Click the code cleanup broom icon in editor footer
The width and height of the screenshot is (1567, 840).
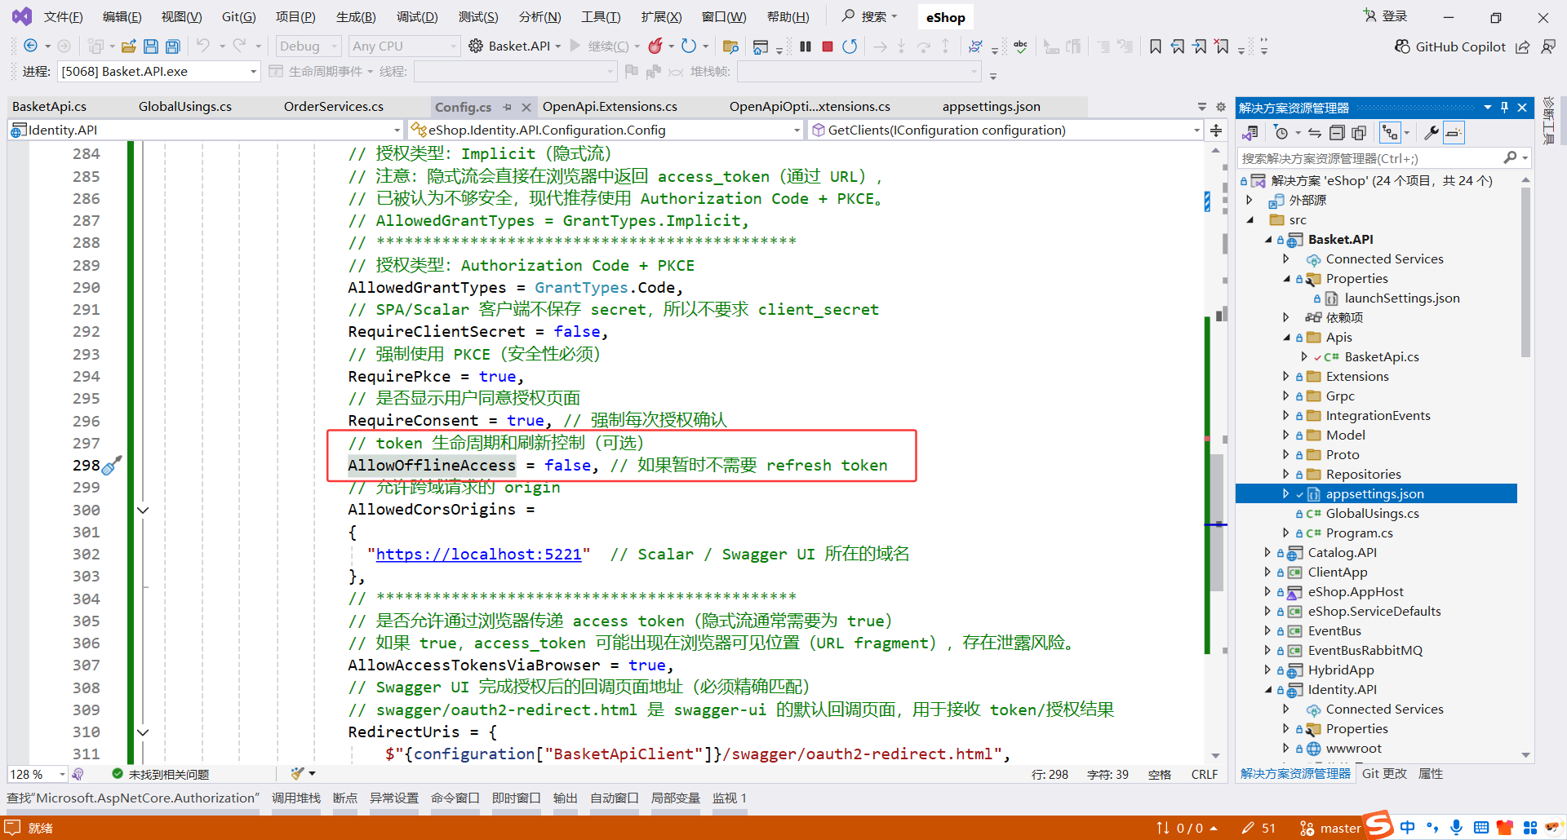click(x=298, y=773)
